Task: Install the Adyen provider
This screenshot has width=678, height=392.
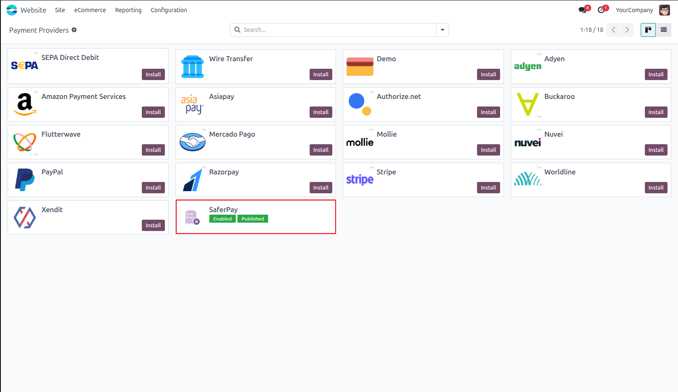Action: tap(656, 74)
